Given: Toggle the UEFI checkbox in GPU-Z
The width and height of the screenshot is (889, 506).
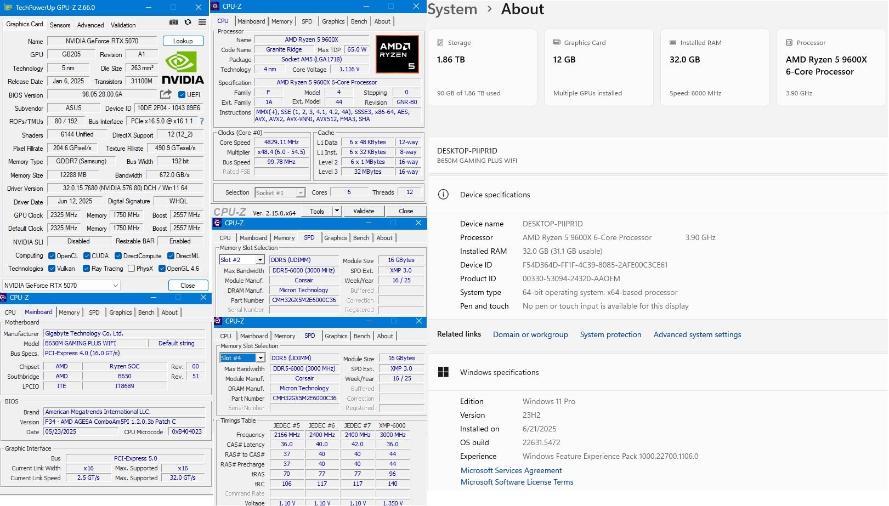Looking at the screenshot, I should coord(182,94).
